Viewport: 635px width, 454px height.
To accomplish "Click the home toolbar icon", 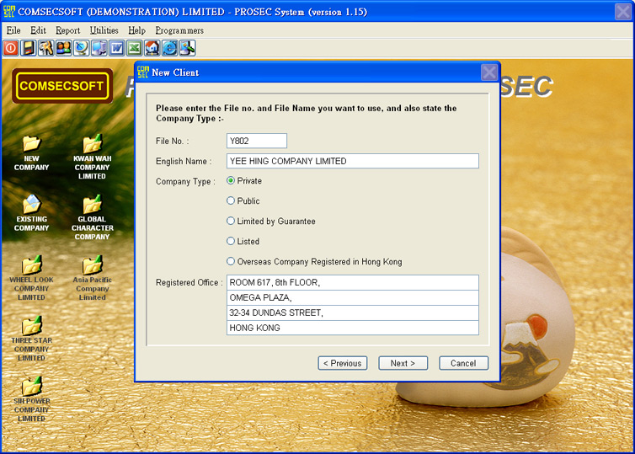I will [152, 48].
